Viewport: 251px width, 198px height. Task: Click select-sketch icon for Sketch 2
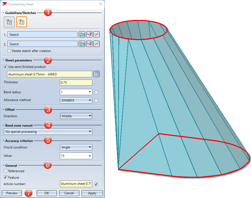pos(82,44)
